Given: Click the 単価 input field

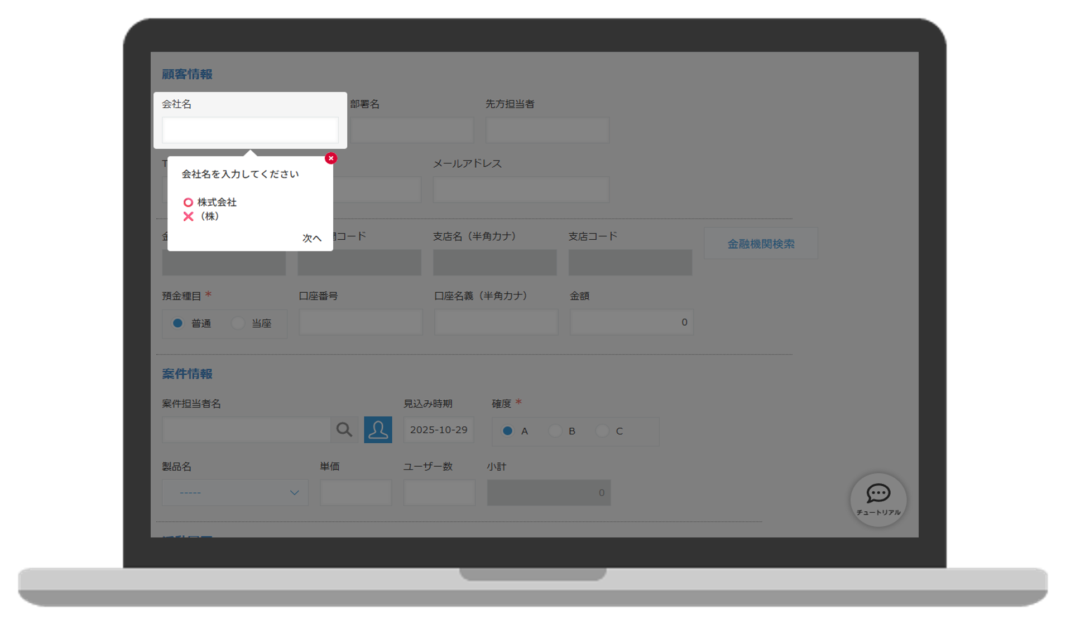Looking at the screenshot, I should pyautogui.click(x=356, y=493).
